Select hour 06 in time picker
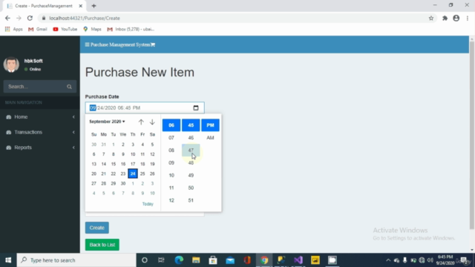Image resolution: width=475 pixels, height=267 pixels. pyautogui.click(x=171, y=125)
